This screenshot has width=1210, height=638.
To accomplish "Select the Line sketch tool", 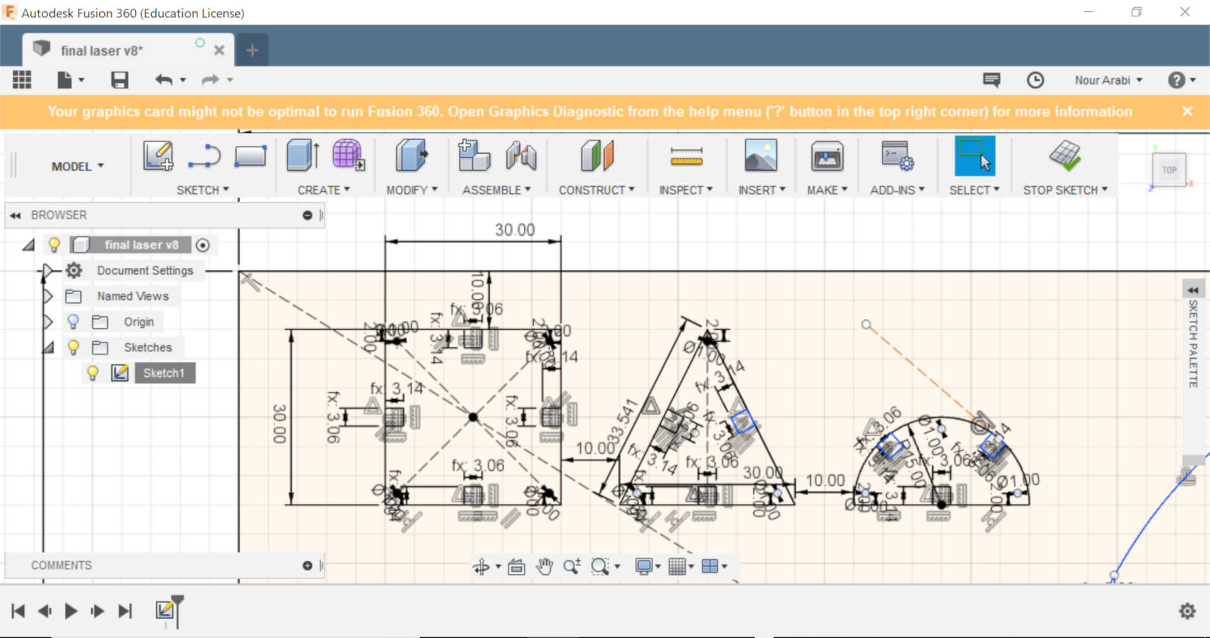I will [x=204, y=156].
